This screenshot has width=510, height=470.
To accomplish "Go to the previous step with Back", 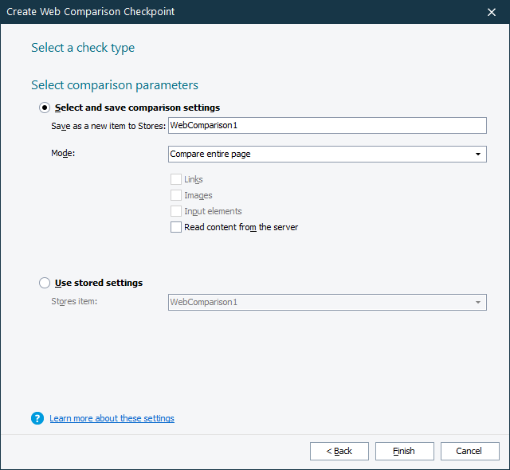I will click(339, 451).
